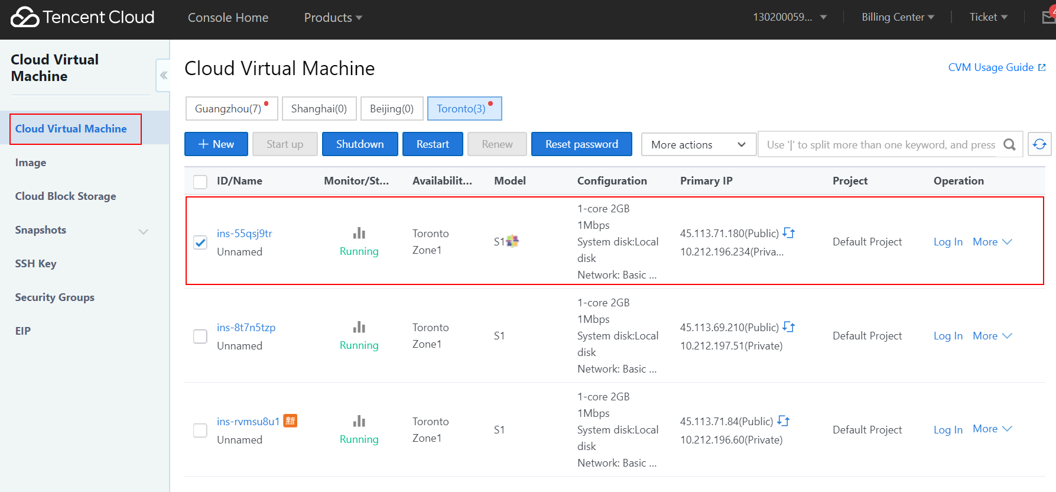Click the mail message icon in top bar

1048,17
